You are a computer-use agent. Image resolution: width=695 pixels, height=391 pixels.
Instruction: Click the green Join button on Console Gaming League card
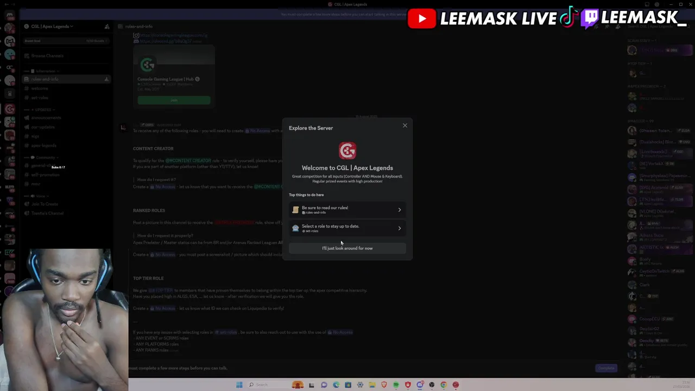(x=174, y=100)
